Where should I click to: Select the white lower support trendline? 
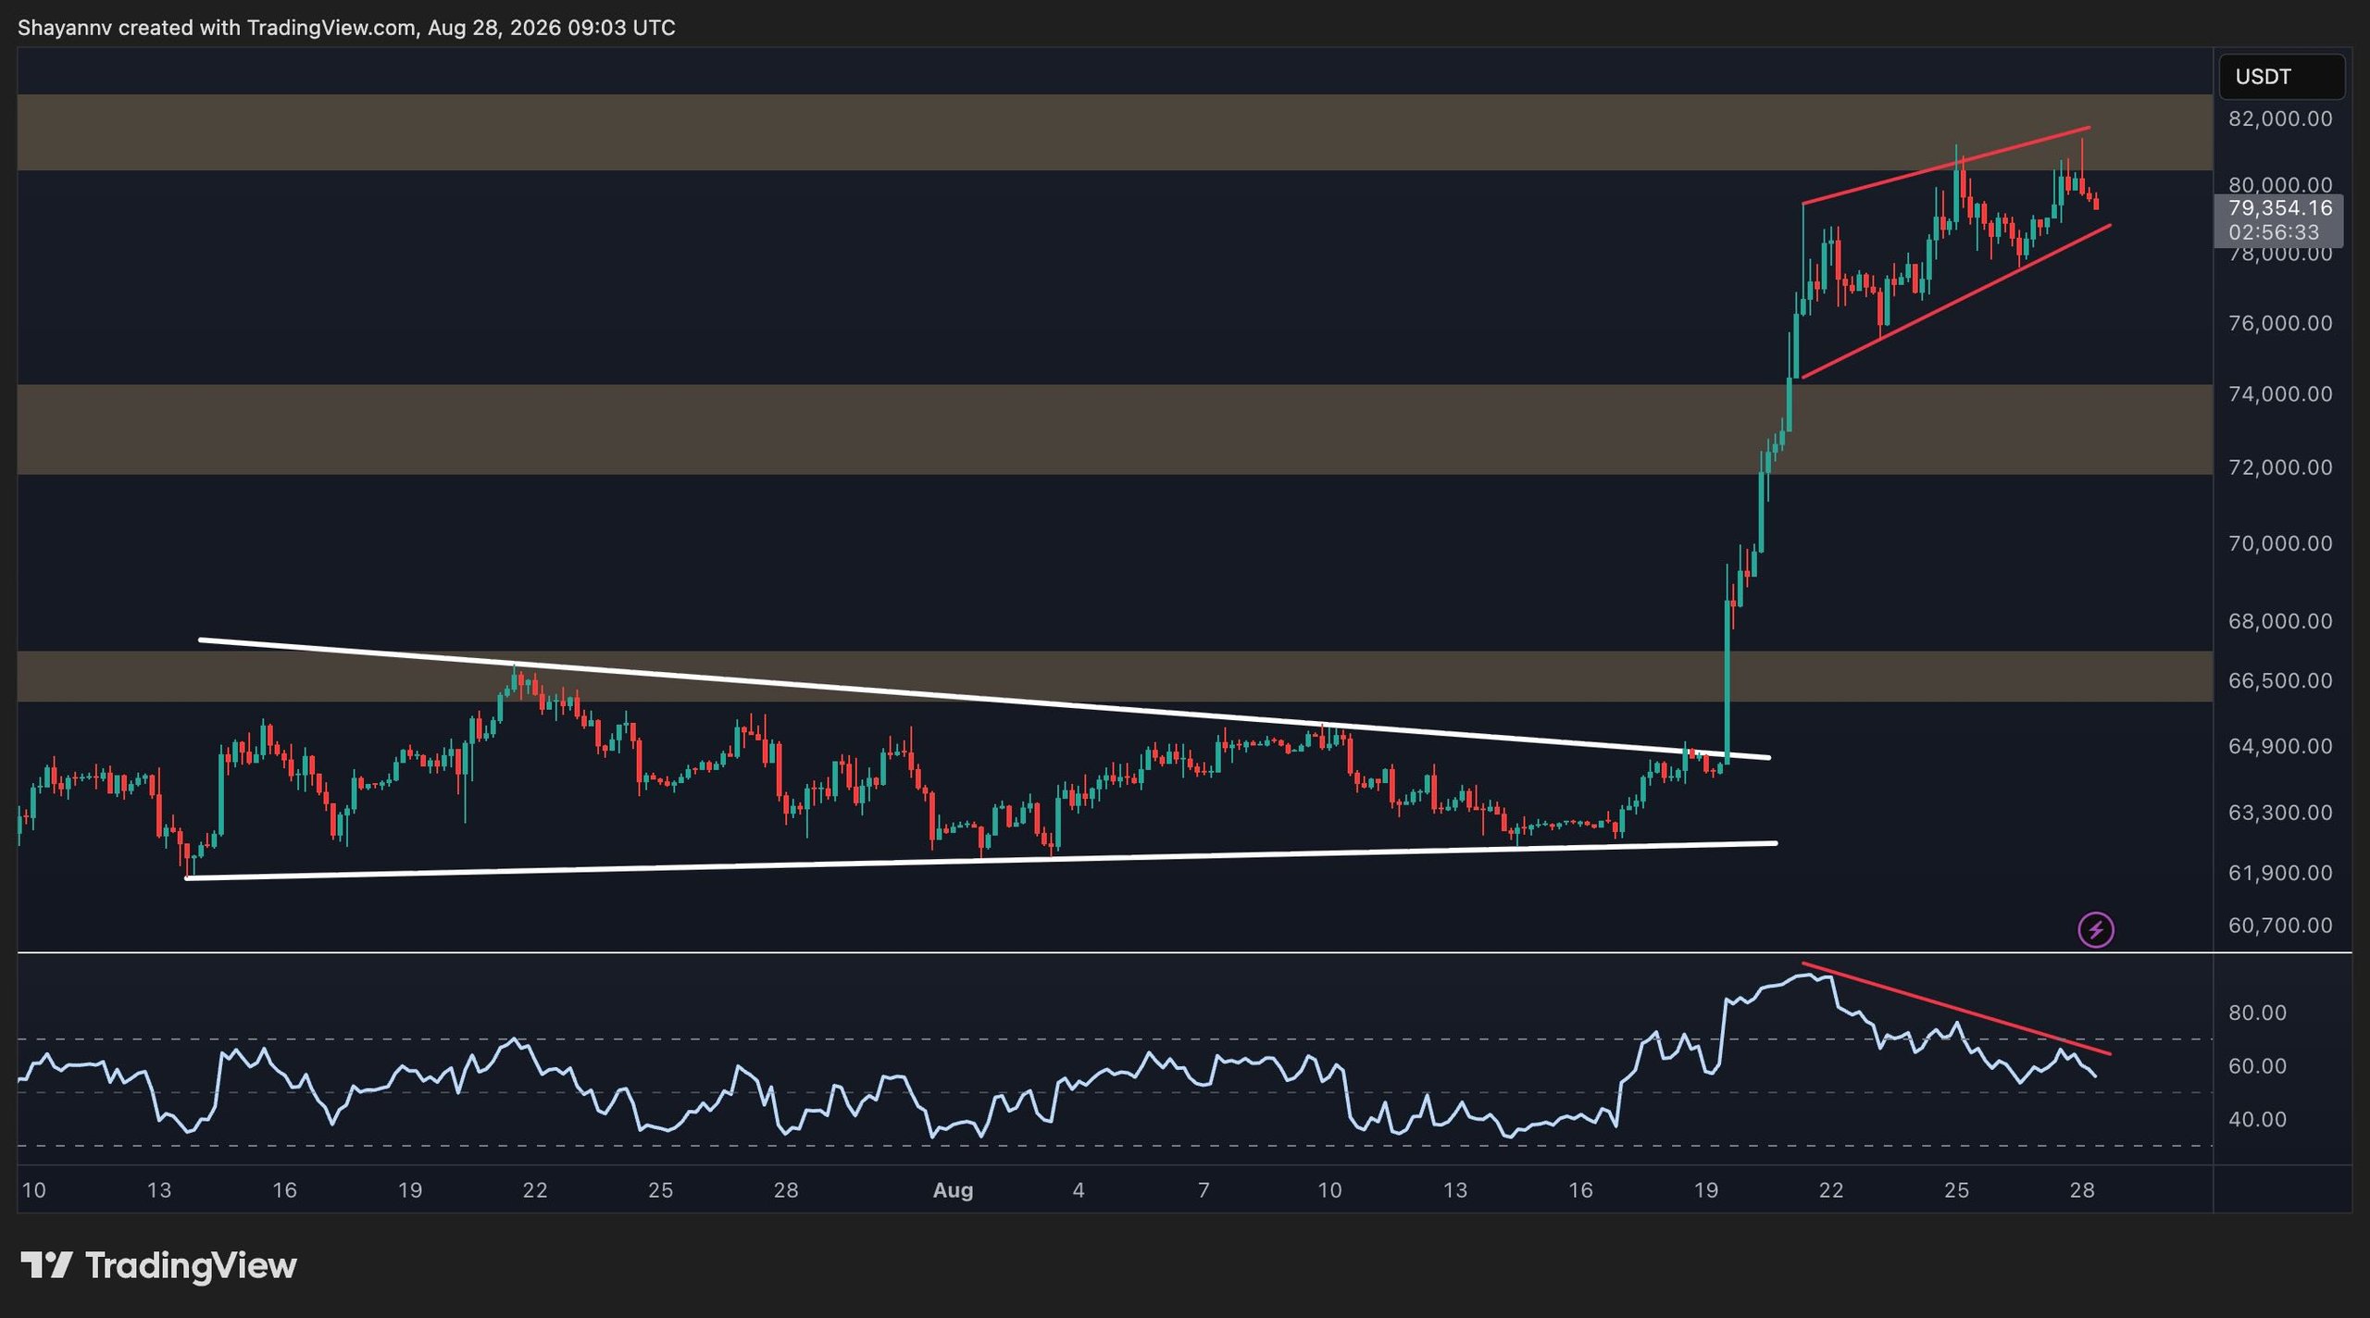click(x=981, y=861)
